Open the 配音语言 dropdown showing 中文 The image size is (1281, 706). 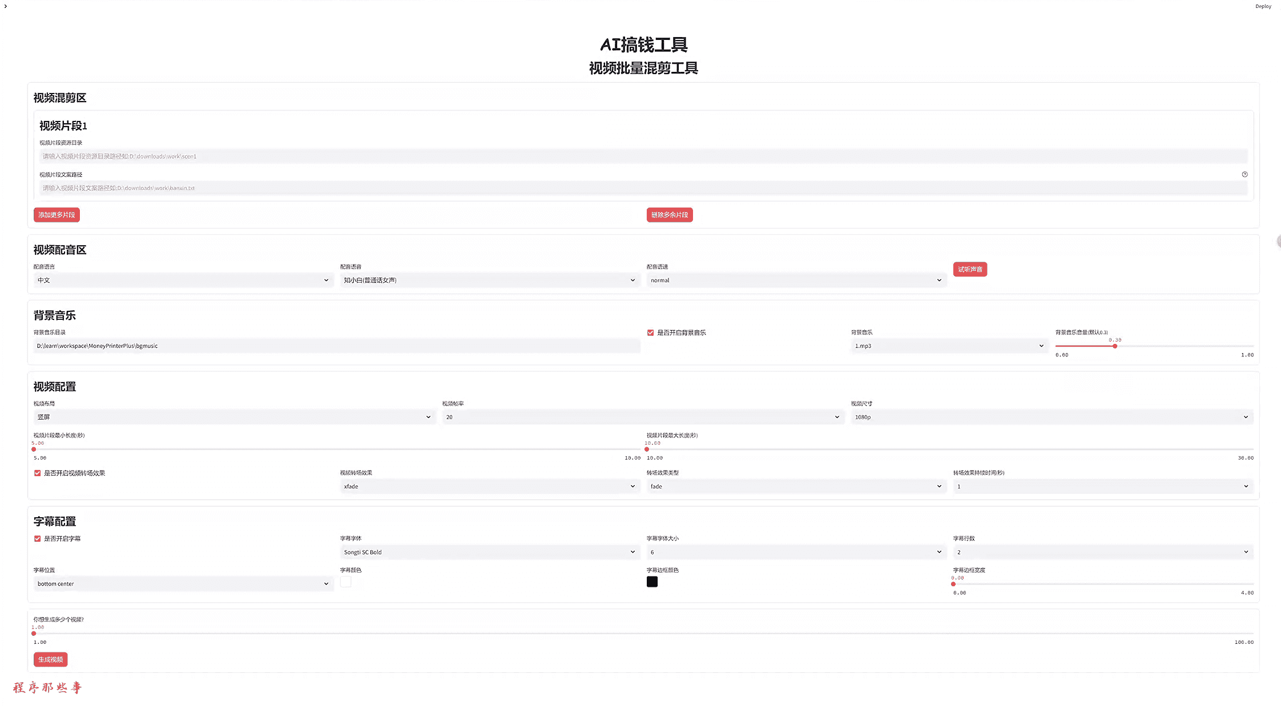(x=183, y=280)
